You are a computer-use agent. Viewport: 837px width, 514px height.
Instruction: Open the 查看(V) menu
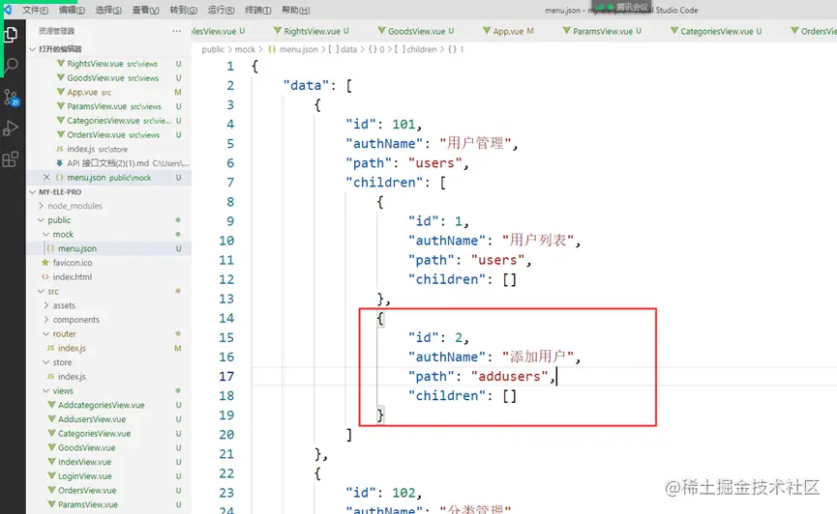[x=146, y=10]
